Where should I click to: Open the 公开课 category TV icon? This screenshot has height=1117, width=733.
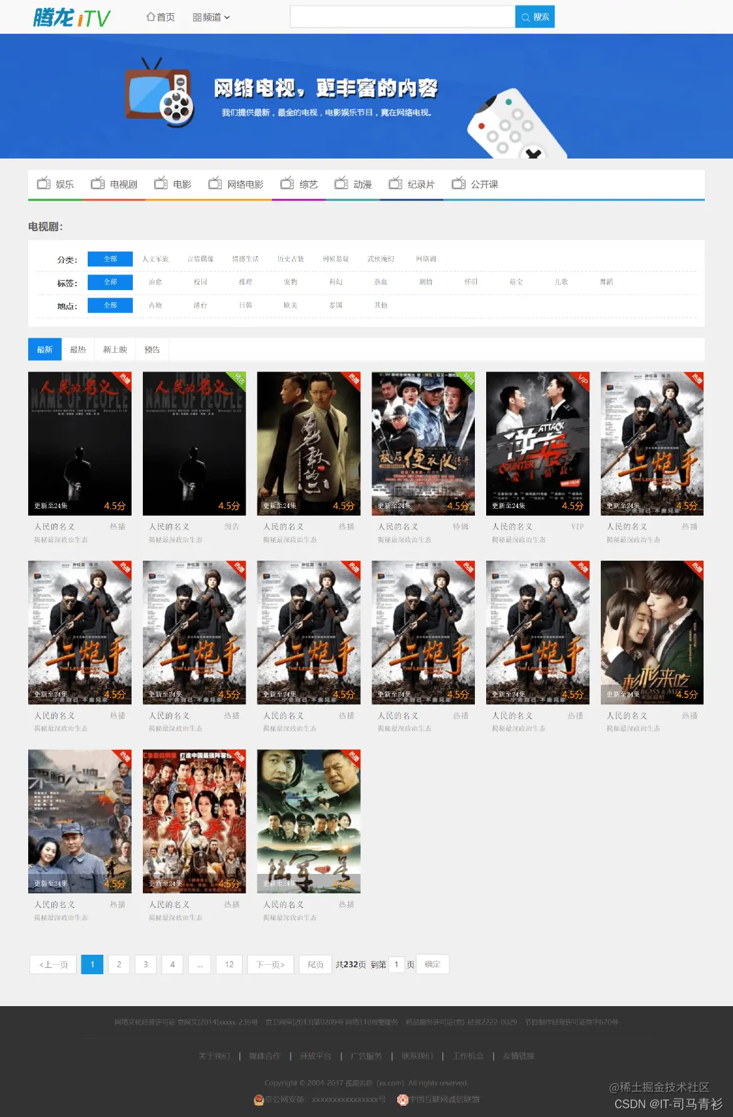[x=459, y=183]
